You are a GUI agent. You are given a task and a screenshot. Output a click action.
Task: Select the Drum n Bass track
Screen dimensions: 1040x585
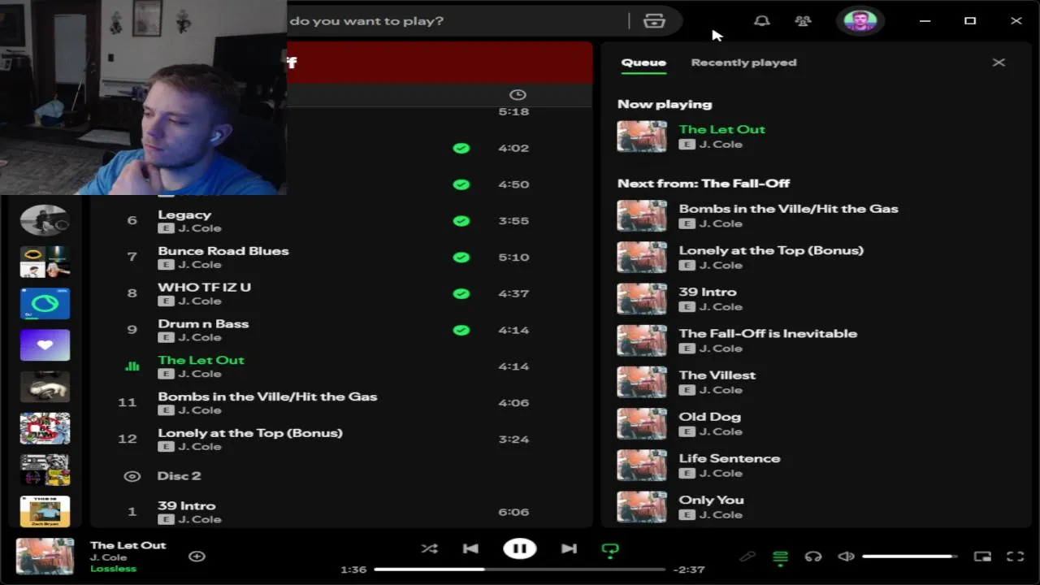tap(341, 330)
